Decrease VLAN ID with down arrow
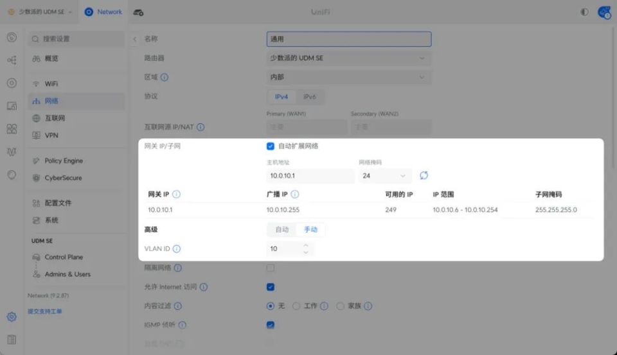Screen dimensions: 617x355 click(x=306, y=252)
